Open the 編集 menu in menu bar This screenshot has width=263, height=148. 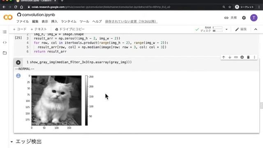(x=35, y=21)
